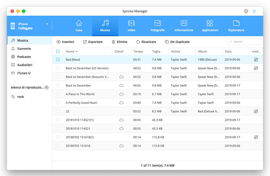
Task: Click the iCloud column header
Action: pos(119,52)
